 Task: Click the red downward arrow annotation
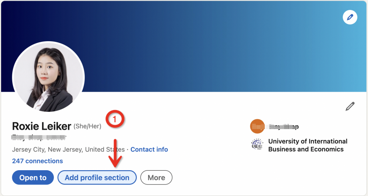point(115,153)
